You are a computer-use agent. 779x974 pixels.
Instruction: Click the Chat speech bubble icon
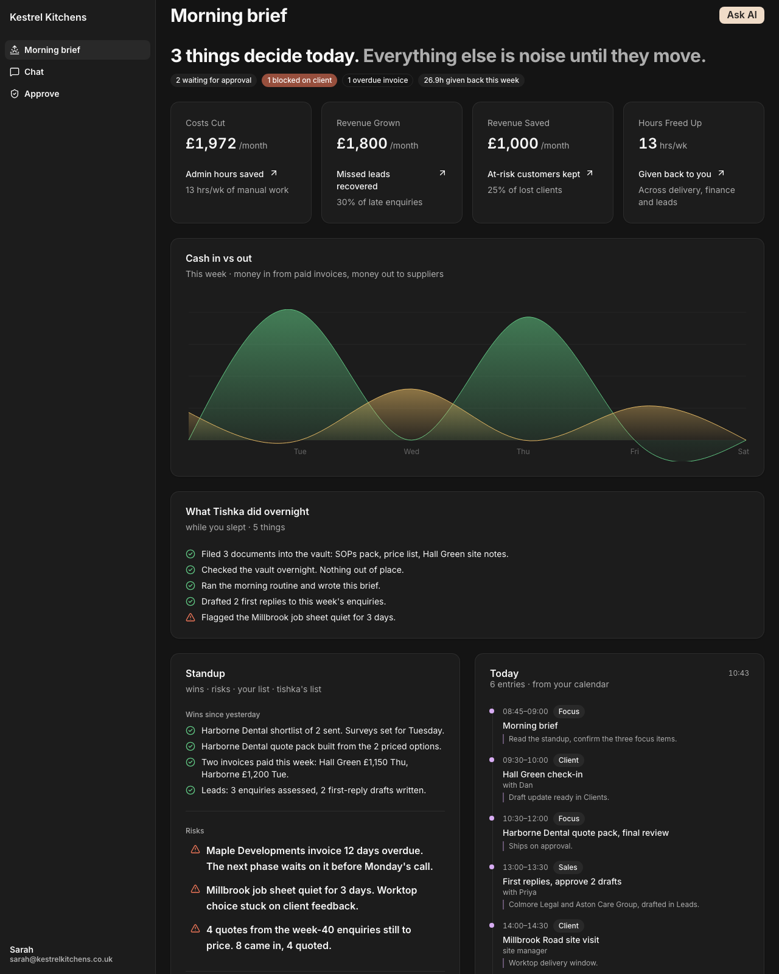click(x=15, y=72)
